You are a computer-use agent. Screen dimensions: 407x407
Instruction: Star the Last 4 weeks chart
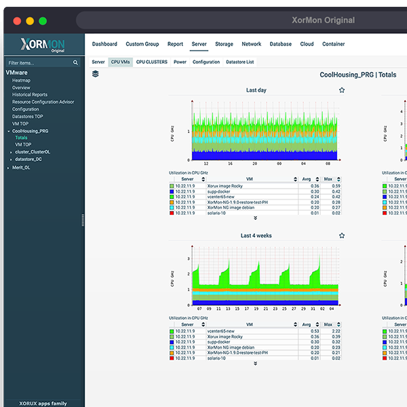tap(342, 236)
